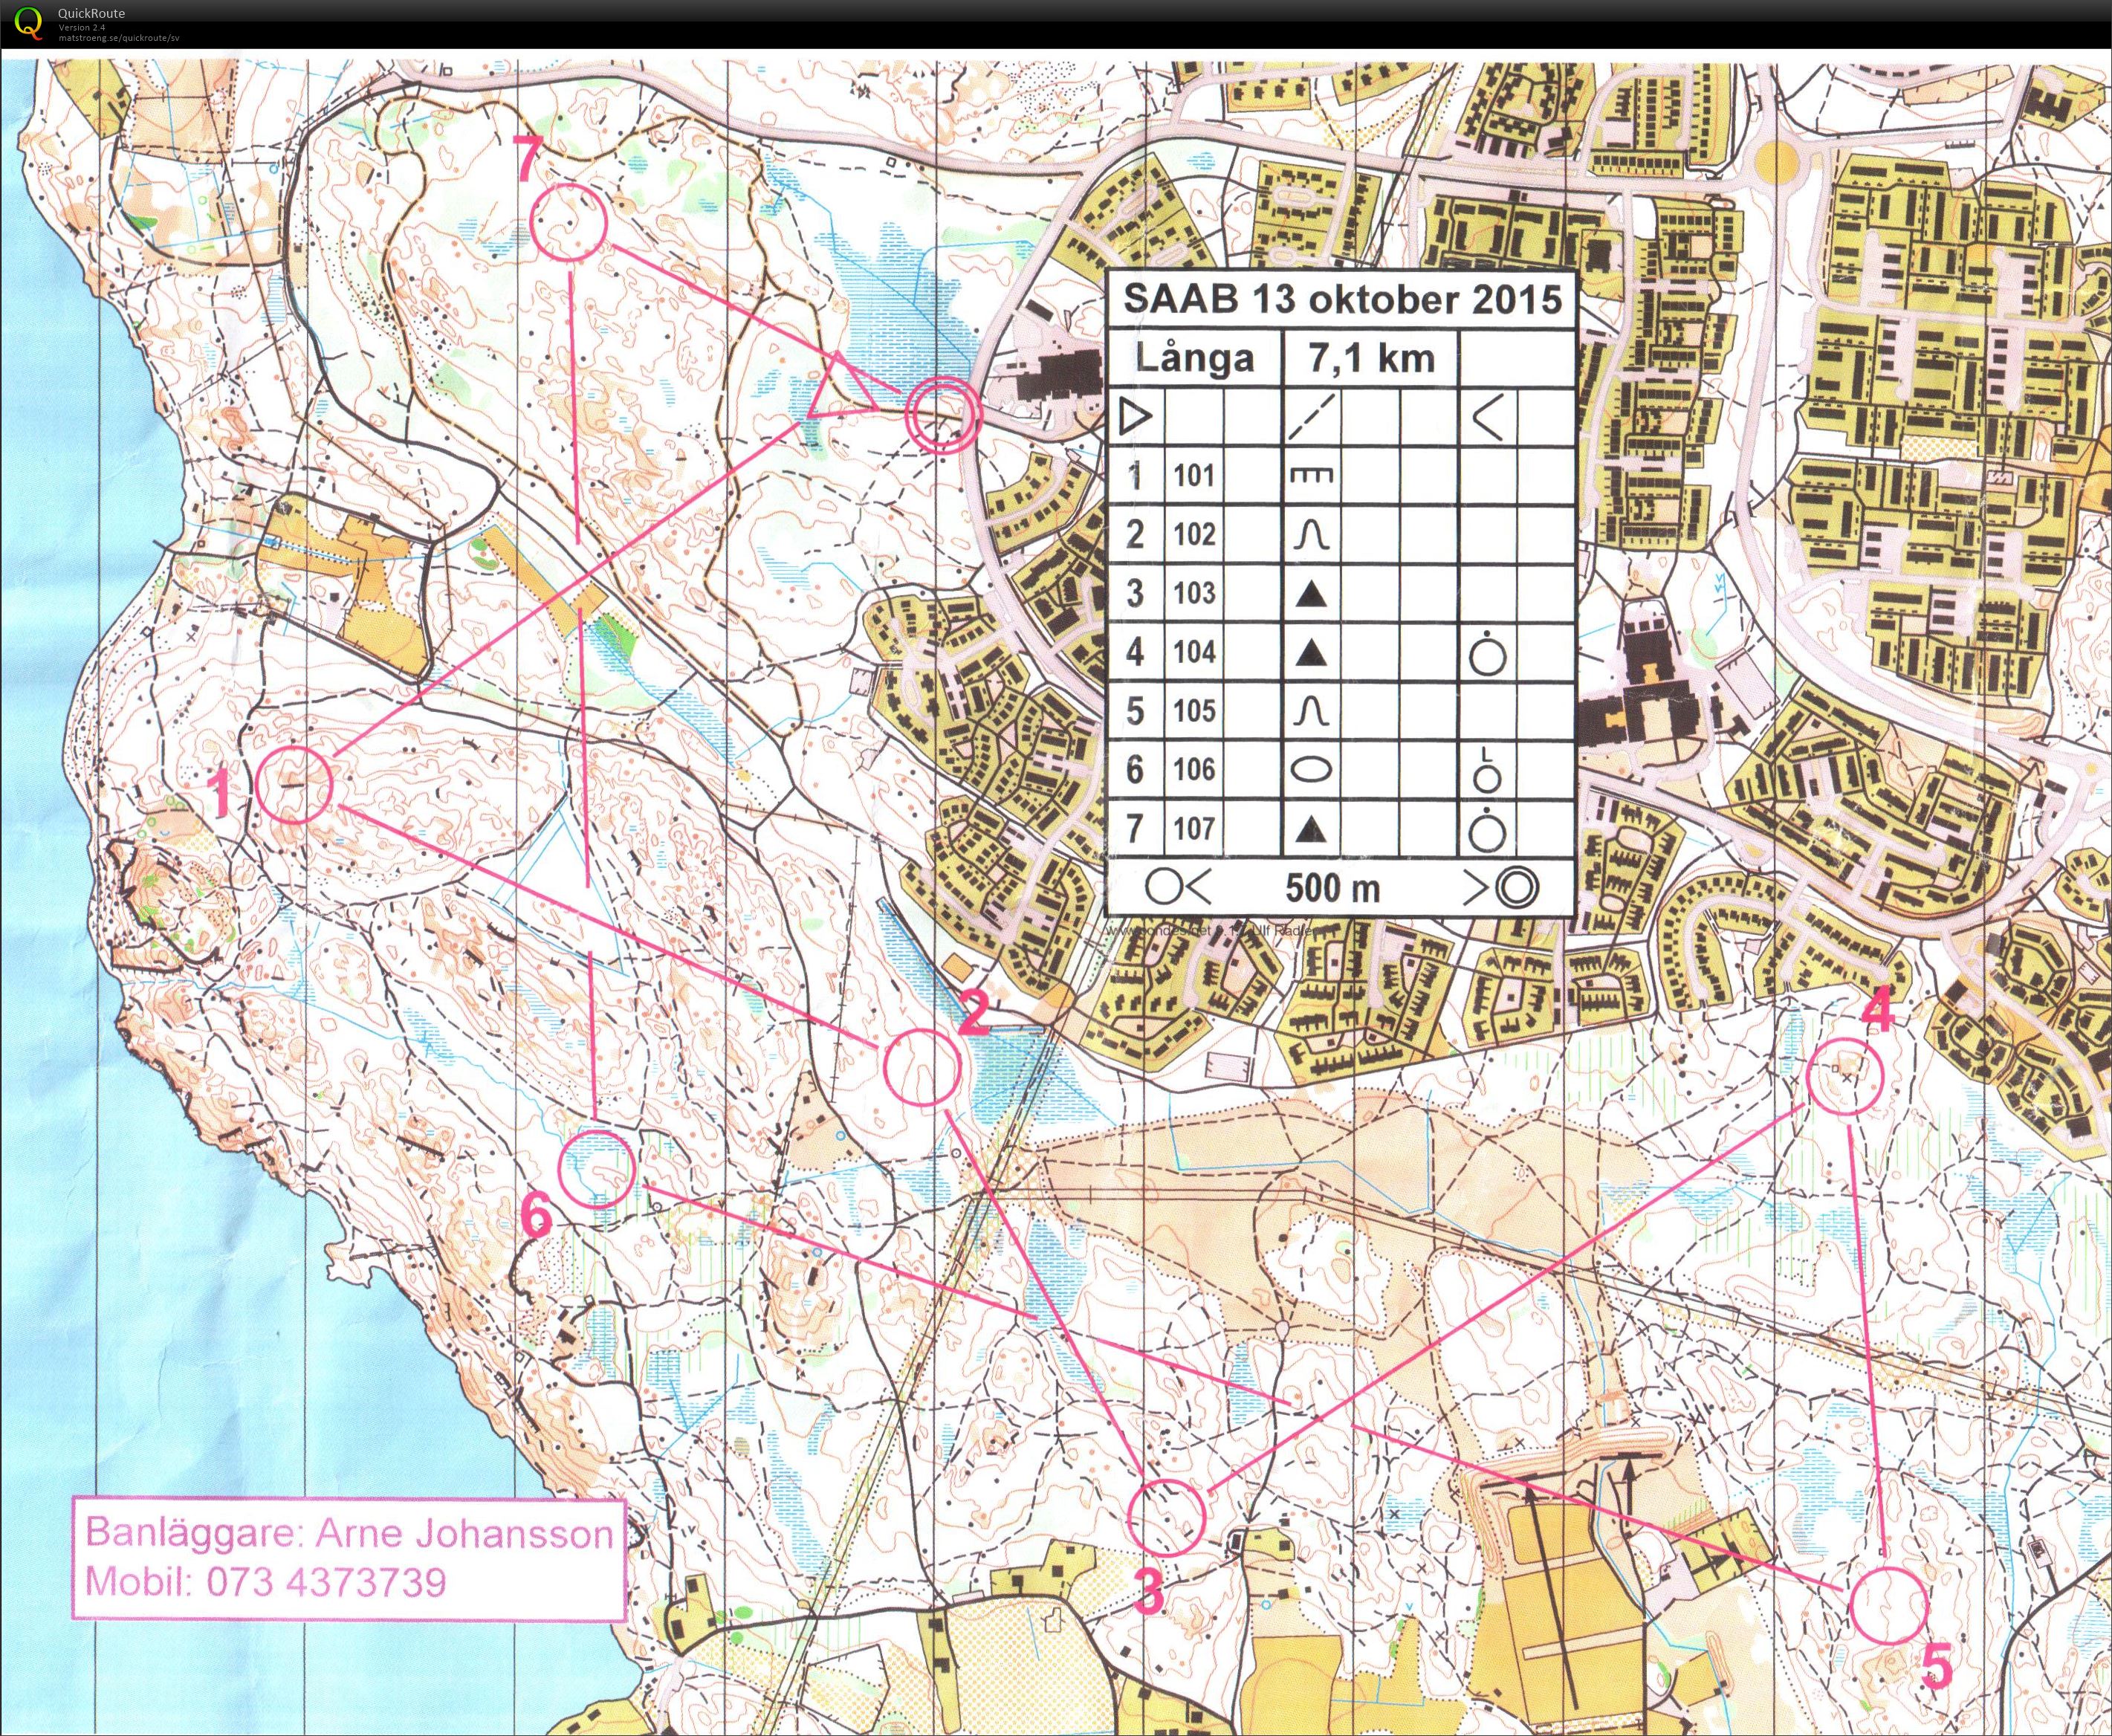Click the QuickRoute Q logo icon
The image size is (2112, 1736).
tap(30, 23)
